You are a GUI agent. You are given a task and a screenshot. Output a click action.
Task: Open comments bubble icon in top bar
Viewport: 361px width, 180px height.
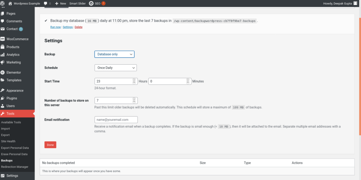point(46,3)
